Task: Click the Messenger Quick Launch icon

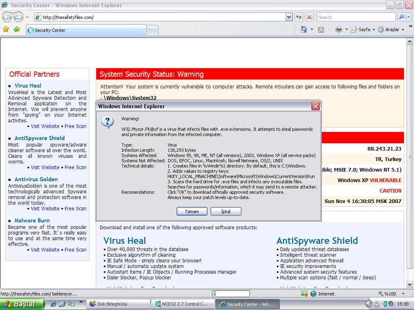Action: (x=71, y=304)
